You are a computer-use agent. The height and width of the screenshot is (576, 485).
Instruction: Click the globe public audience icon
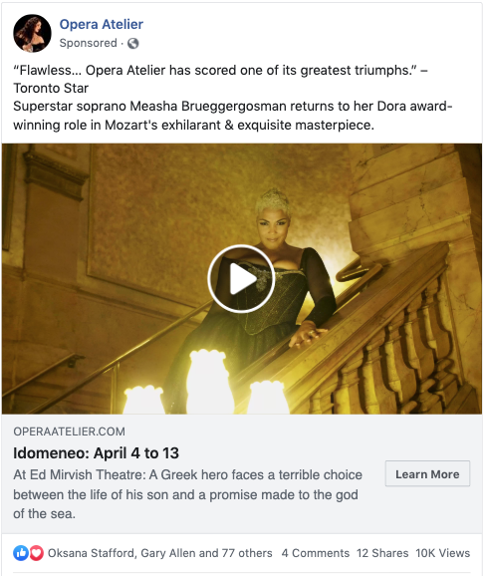coord(132,43)
